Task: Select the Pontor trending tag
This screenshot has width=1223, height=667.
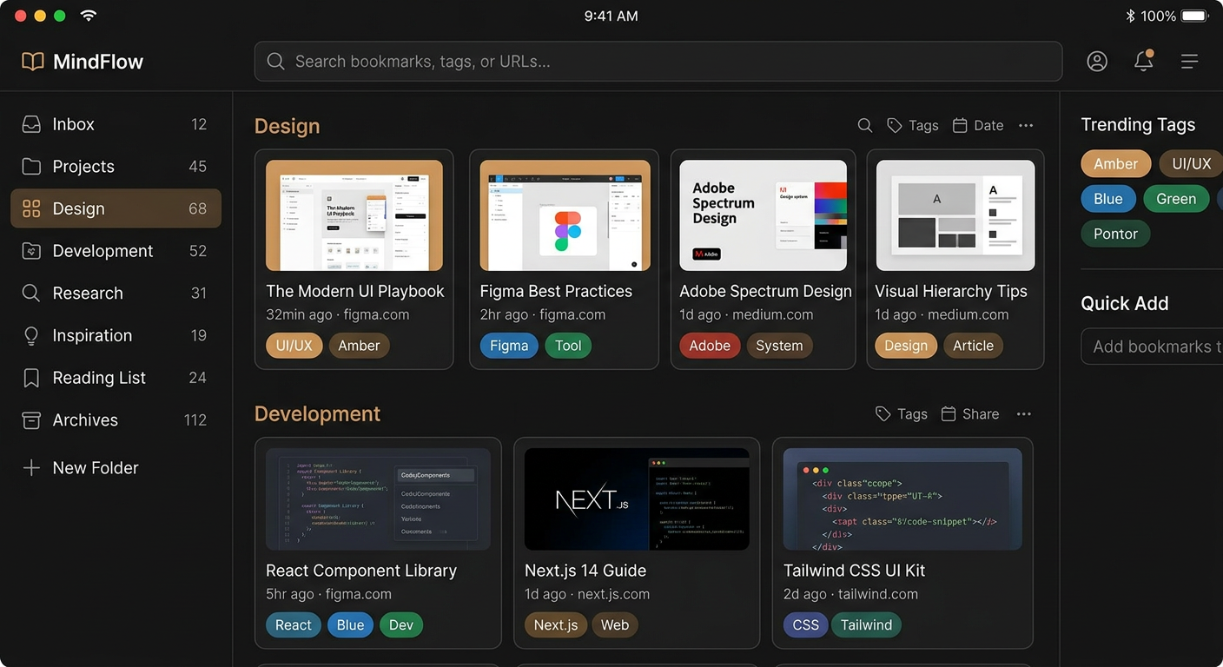Action: (x=1116, y=234)
